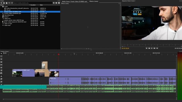Select the video-3.mp4 timeline clip

pos(42,73)
